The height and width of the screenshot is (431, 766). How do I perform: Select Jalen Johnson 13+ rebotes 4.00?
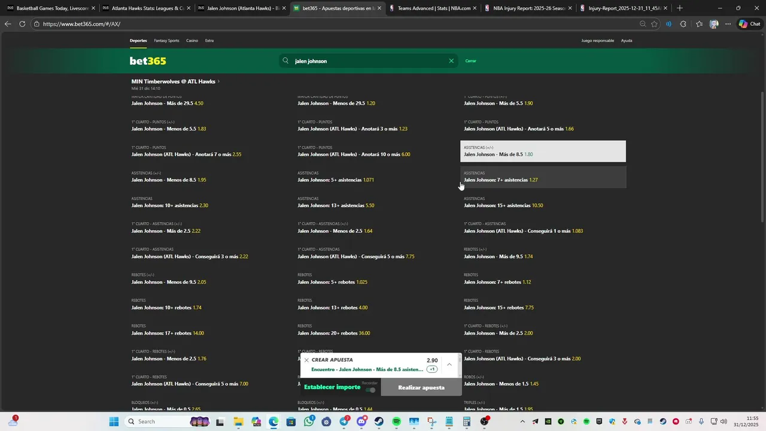coord(377,305)
